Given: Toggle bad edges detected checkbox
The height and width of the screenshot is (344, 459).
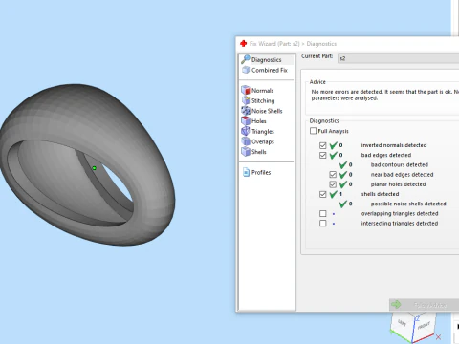Looking at the screenshot, I should click(323, 156).
